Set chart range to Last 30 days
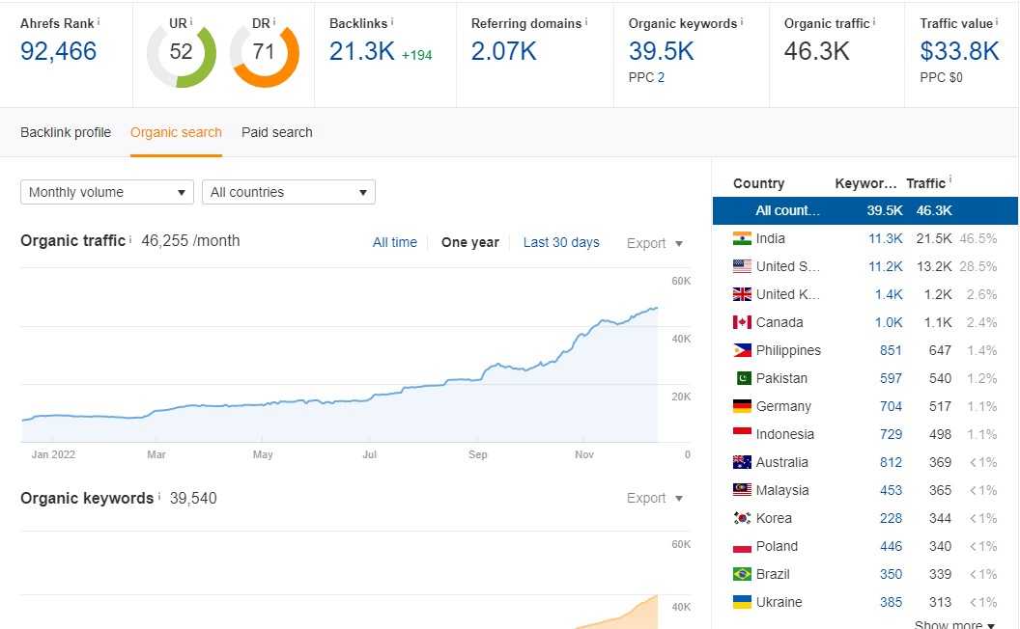1020x629 pixels. (x=561, y=242)
